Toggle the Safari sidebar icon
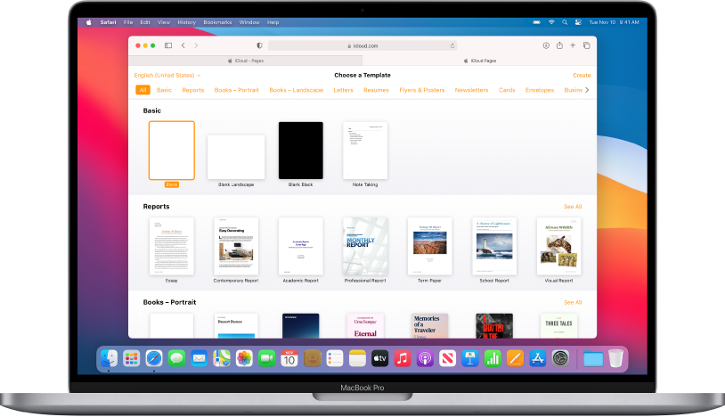The image size is (725, 417). (x=168, y=45)
